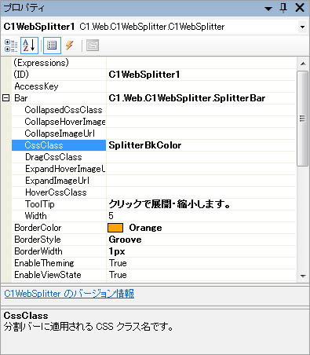Click the Property Pages icon

point(93,46)
